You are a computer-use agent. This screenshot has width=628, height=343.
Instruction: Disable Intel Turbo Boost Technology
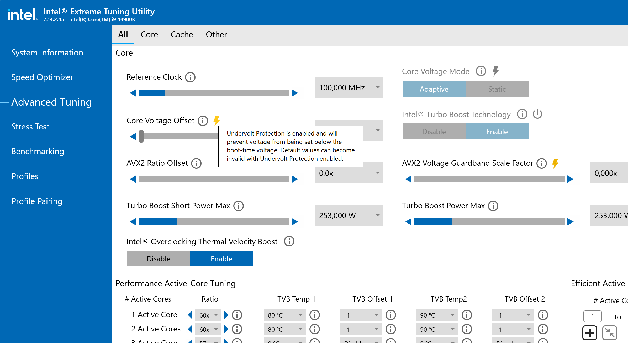434,132
